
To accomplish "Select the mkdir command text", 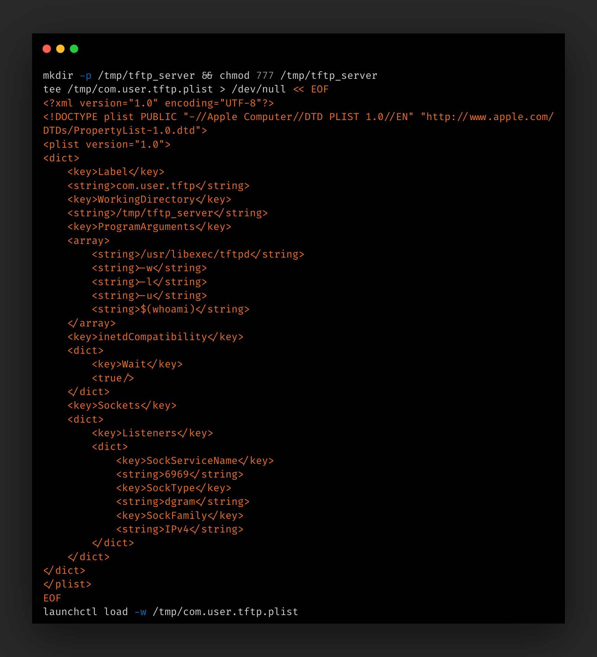I will [x=58, y=75].
